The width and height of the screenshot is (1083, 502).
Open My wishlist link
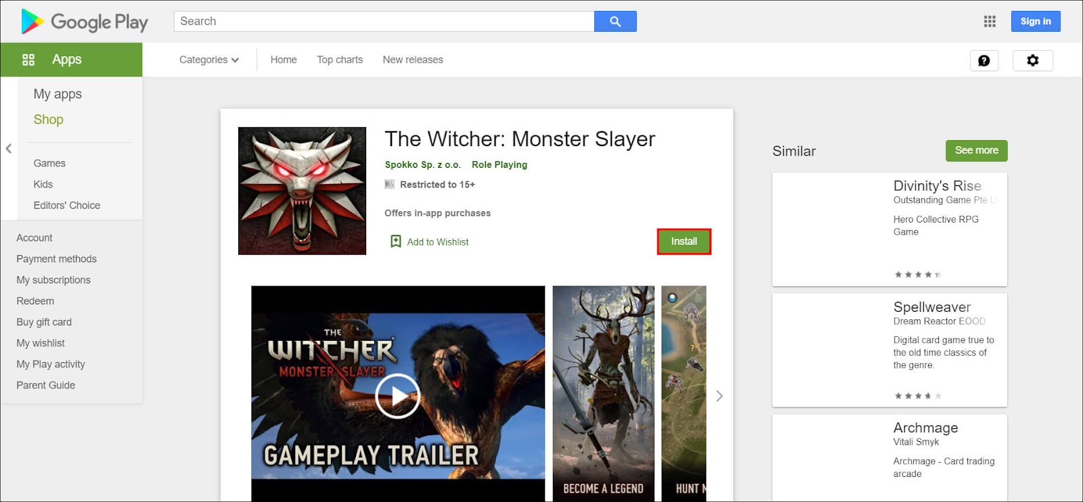pyautogui.click(x=41, y=343)
